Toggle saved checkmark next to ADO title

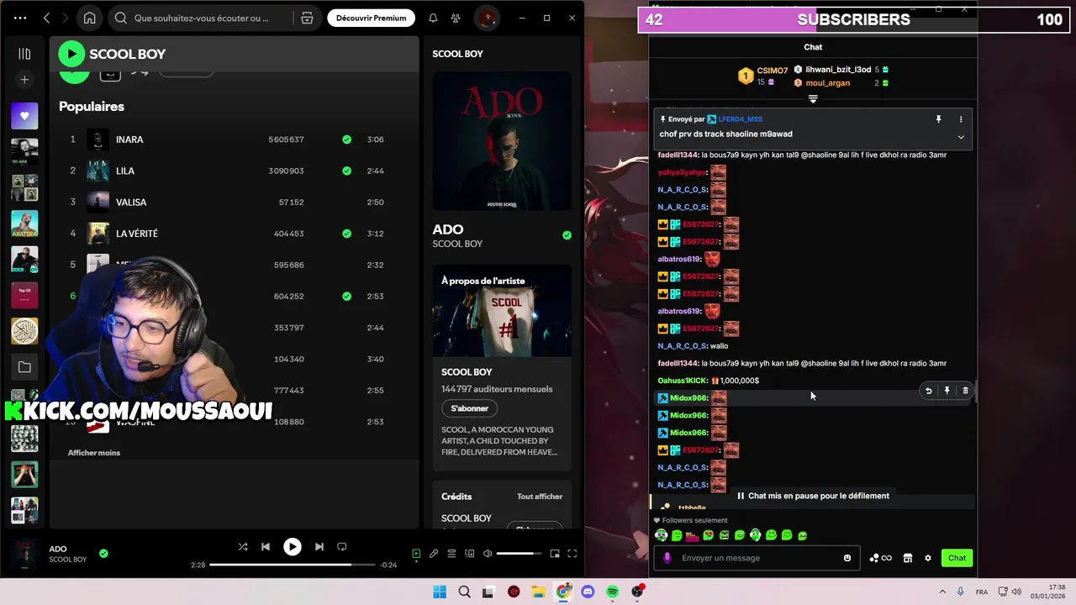[x=567, y=235]
